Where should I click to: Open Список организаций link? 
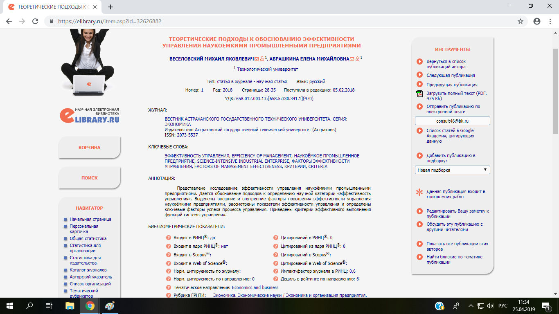coord(90,284)
